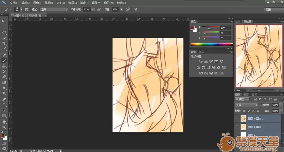This screenshot has height=152, width=284.
Task: Show the 图层 0 副本 layer
Action: [x=236, y=127]
